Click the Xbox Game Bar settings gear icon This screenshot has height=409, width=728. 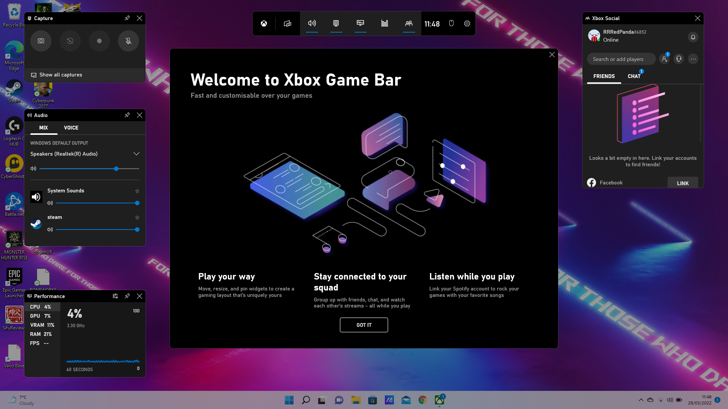click(x=466, y=23)
